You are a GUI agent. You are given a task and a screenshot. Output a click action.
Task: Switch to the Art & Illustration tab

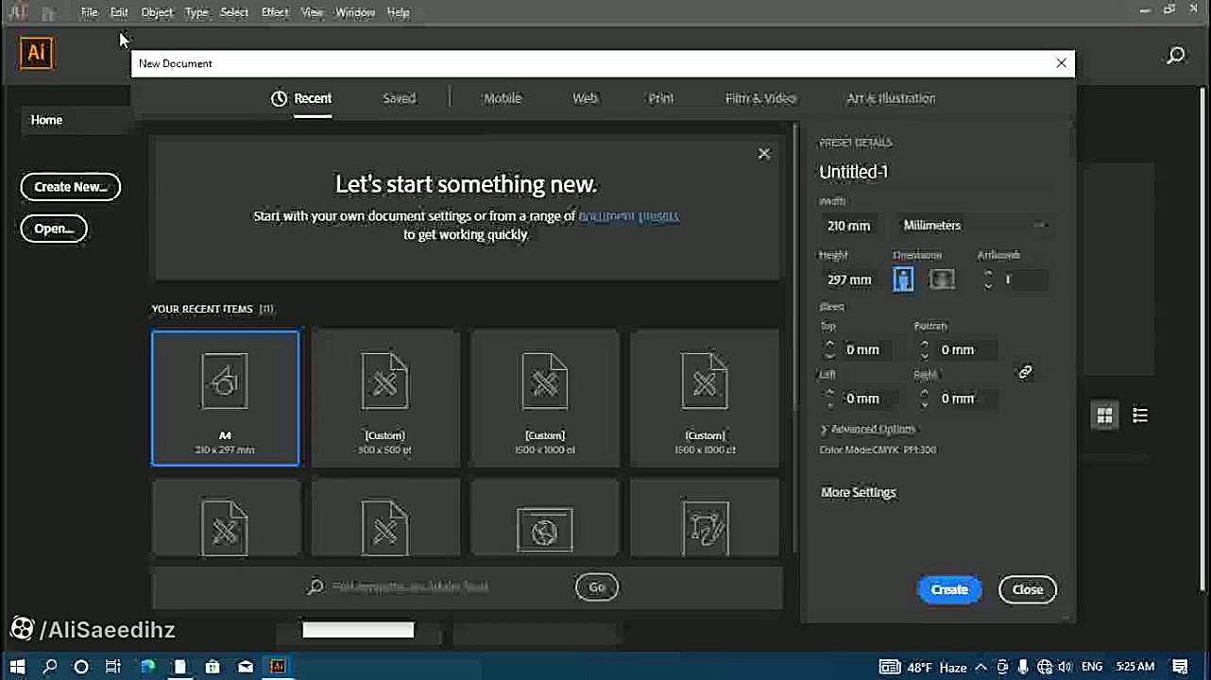891,98
